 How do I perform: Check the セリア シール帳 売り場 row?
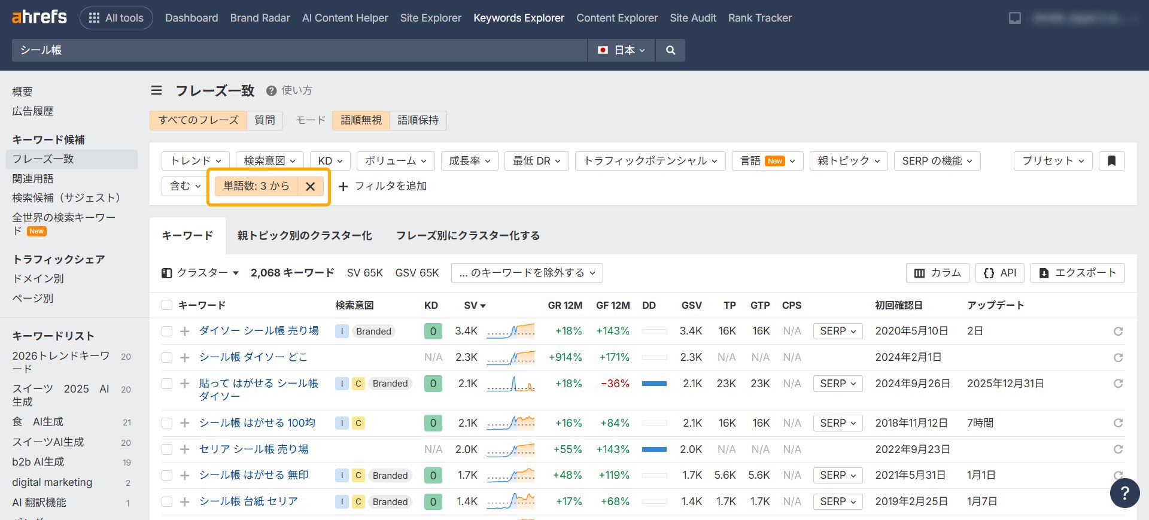click(x=167, y=449)
